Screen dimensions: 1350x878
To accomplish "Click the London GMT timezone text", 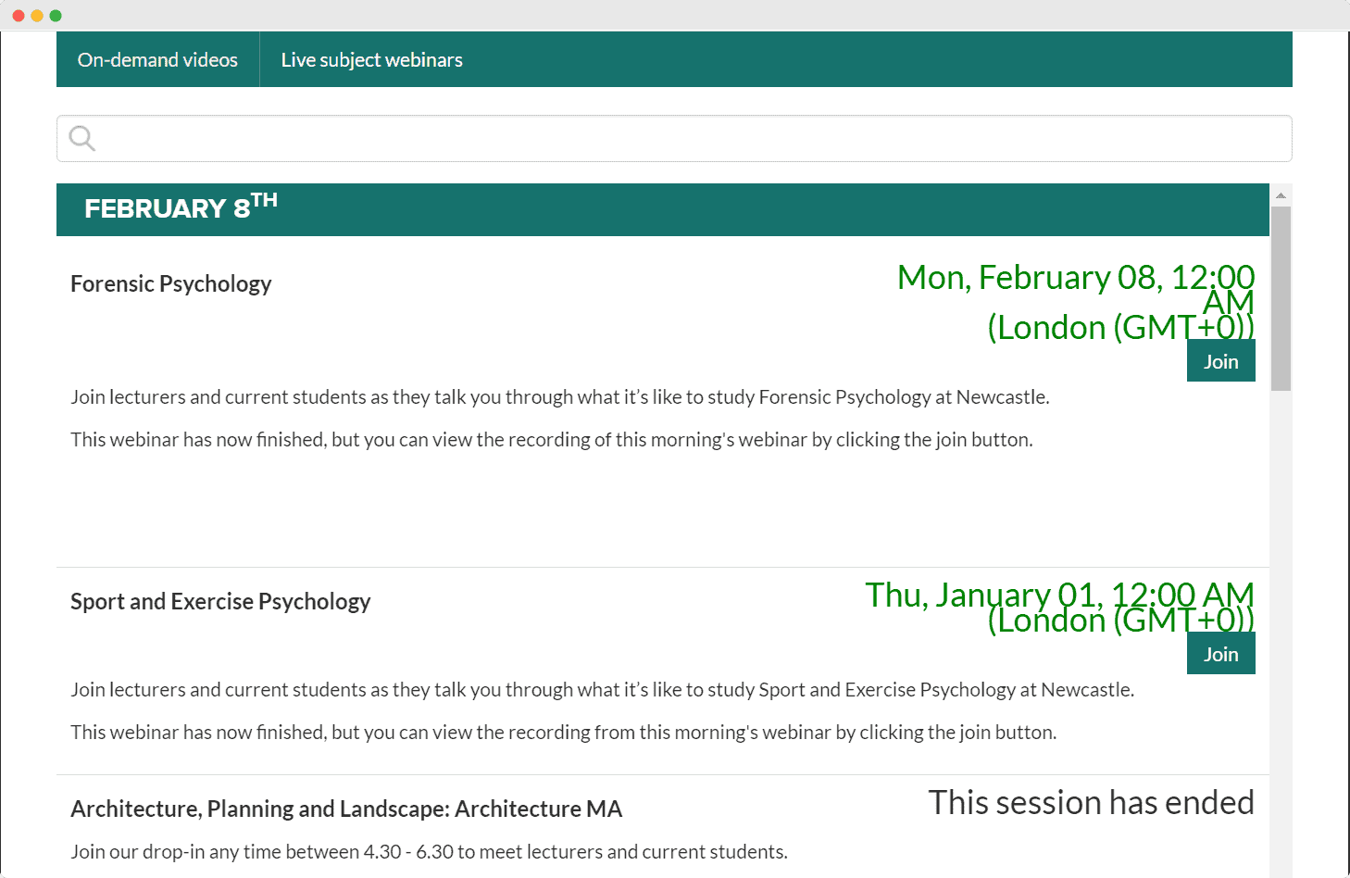I will pos(1119,327).
